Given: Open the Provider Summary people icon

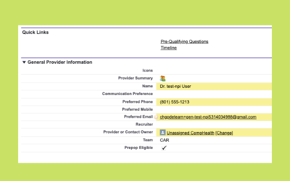Looking at the screenshot, I should [163, 78].
